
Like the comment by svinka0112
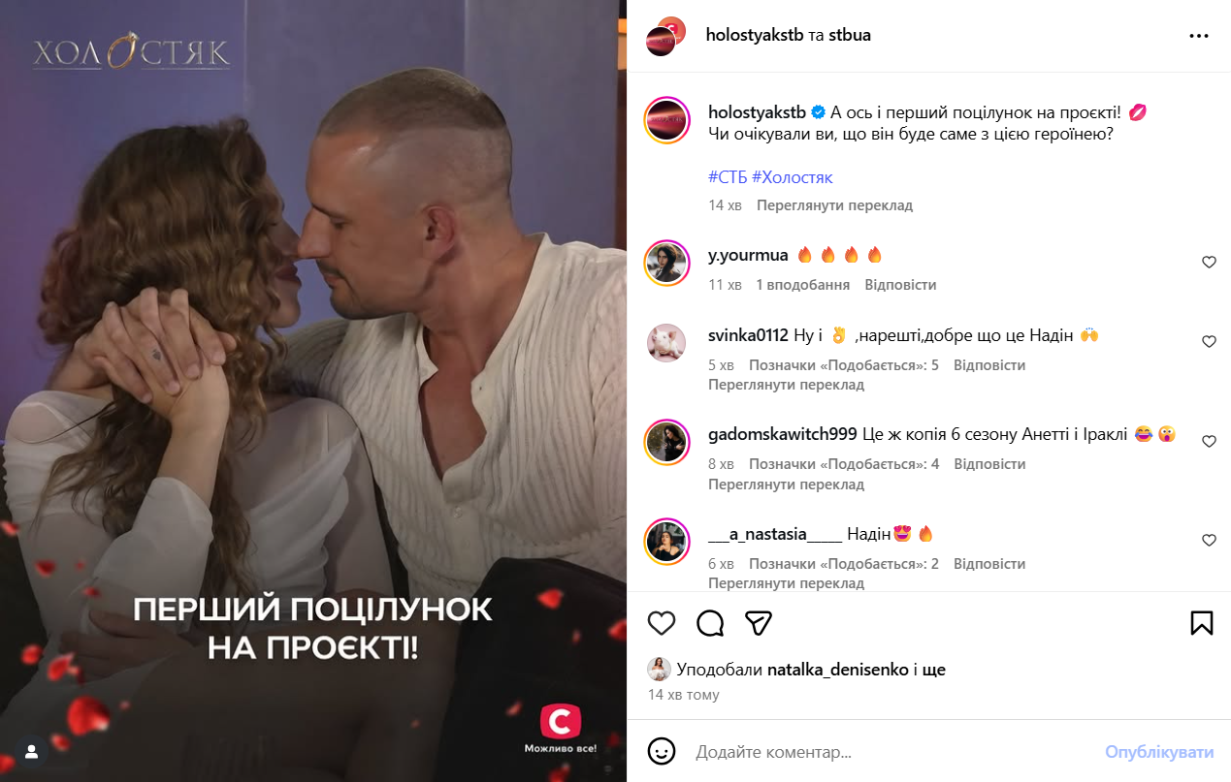[1209, 342]
